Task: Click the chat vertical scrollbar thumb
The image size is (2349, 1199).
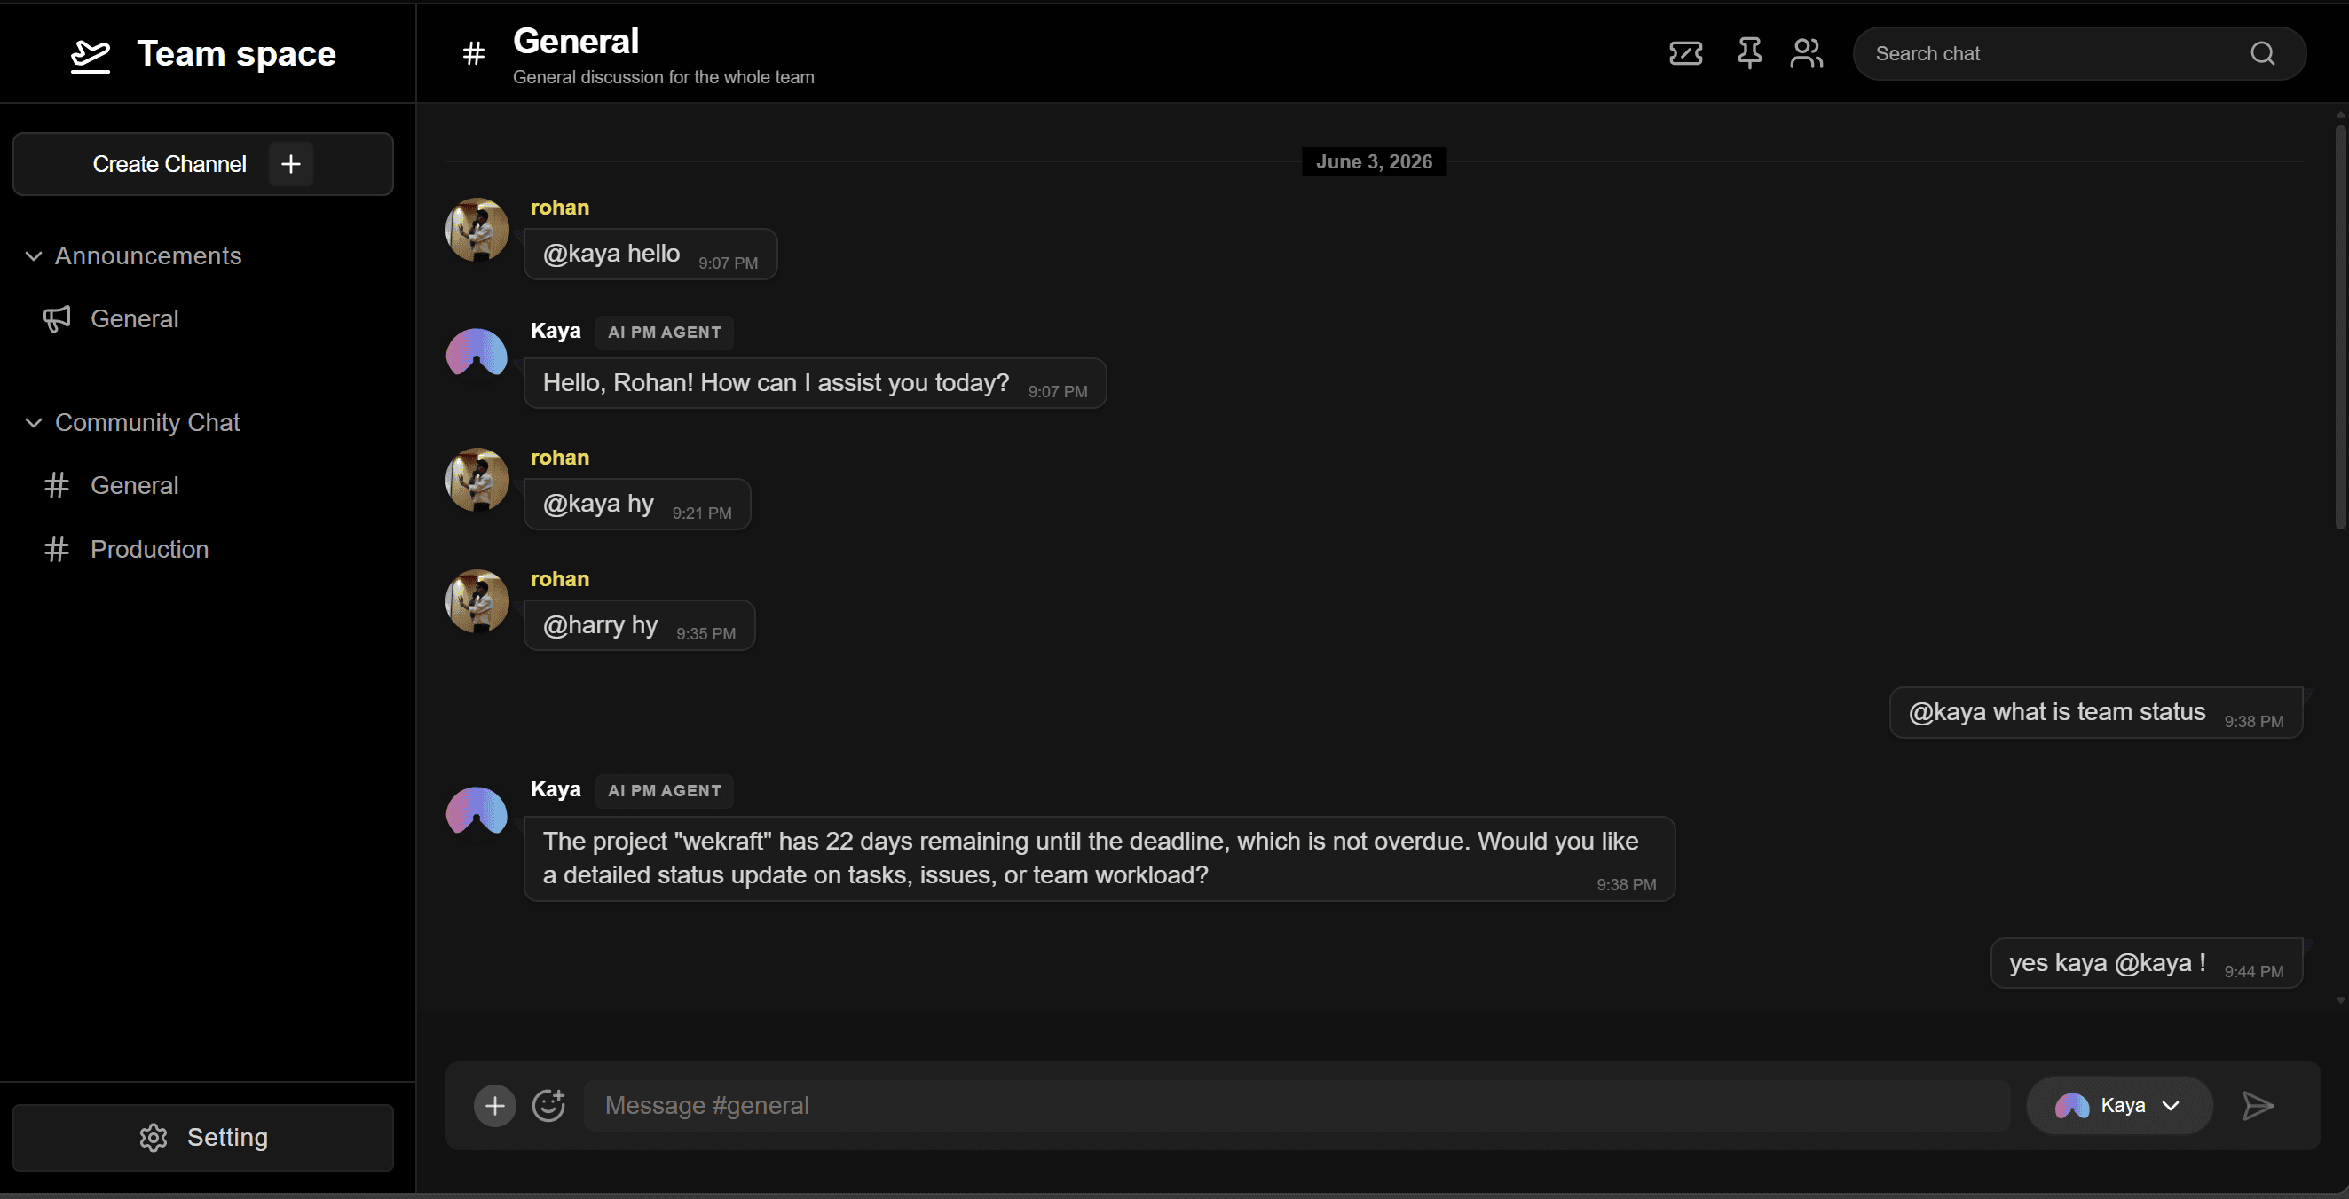Action: (x=2340, y=326)
